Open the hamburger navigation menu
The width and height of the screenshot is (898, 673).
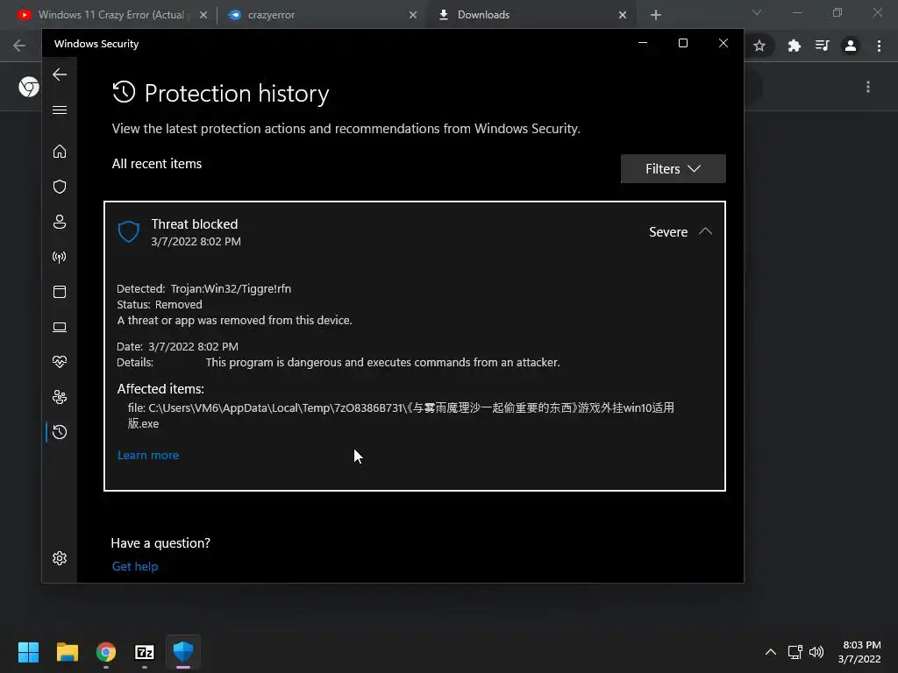(x=60, y=110)
